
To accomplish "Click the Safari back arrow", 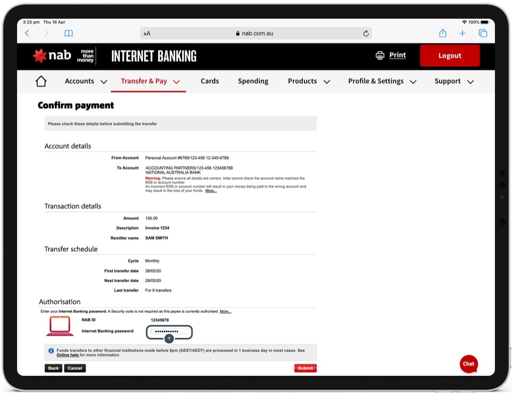I will [27, 33].
